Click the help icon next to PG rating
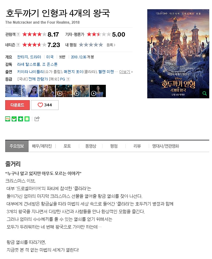The image size is (212, 259). pyautogui.click(x=68, y=79)
